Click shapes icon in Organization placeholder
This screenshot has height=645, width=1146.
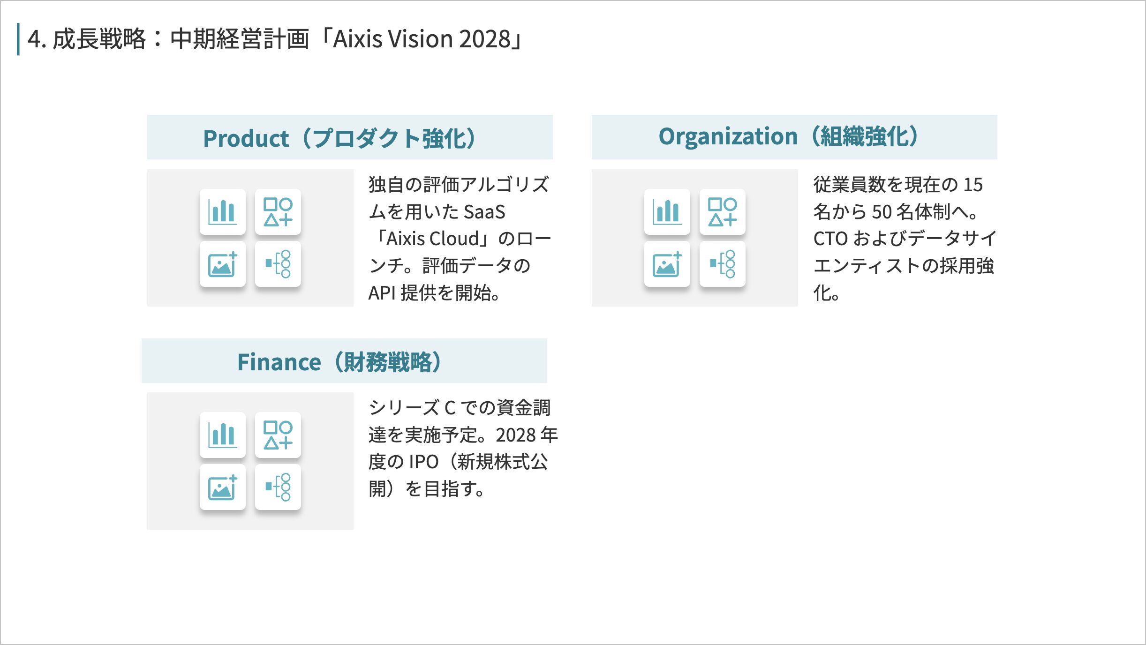tap(722, 212)
